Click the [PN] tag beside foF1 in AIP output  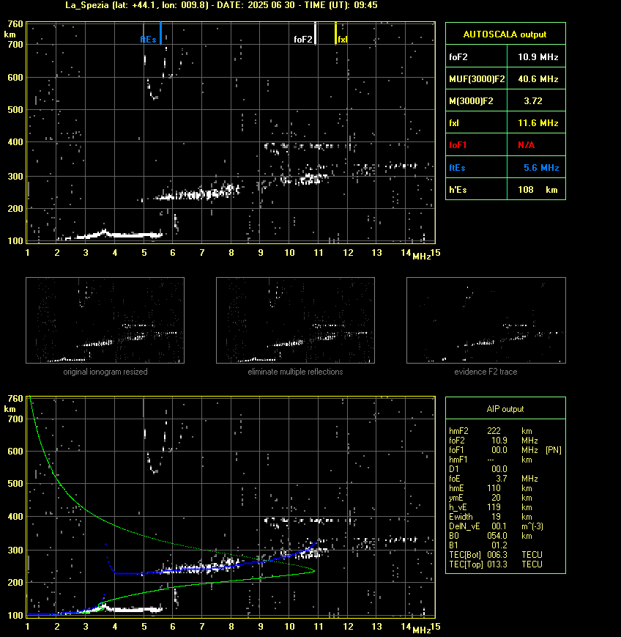[x=554, y=450]
